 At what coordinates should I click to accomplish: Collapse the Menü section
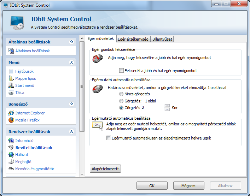tap(71, 63)
